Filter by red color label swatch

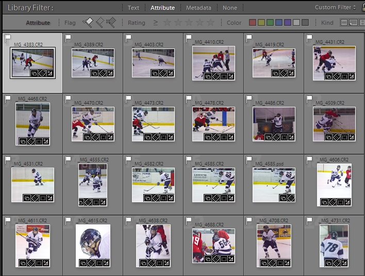click(x=253, y=23)
